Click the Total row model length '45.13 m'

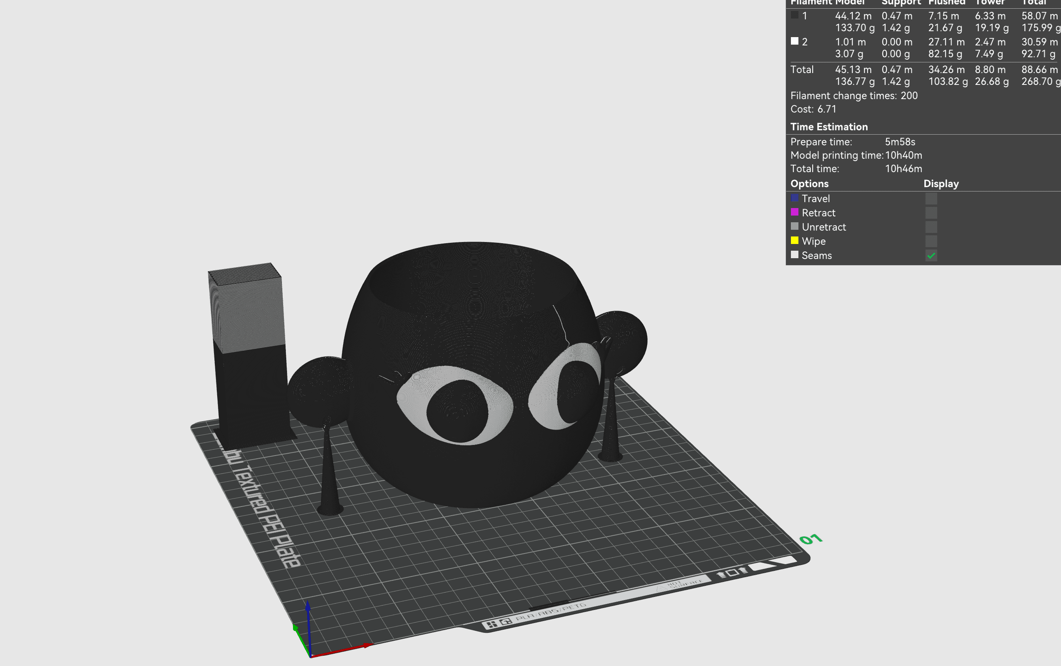click(854, 69)
